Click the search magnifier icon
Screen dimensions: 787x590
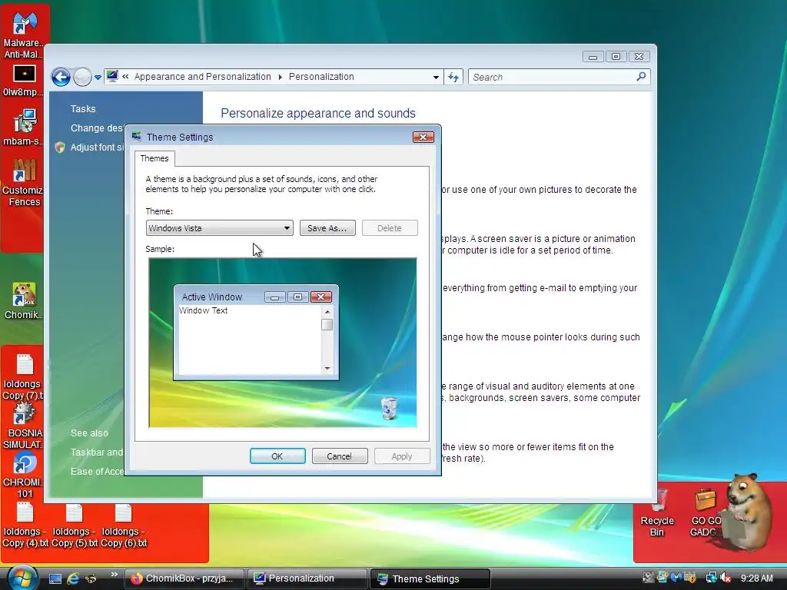click(641, 77)
